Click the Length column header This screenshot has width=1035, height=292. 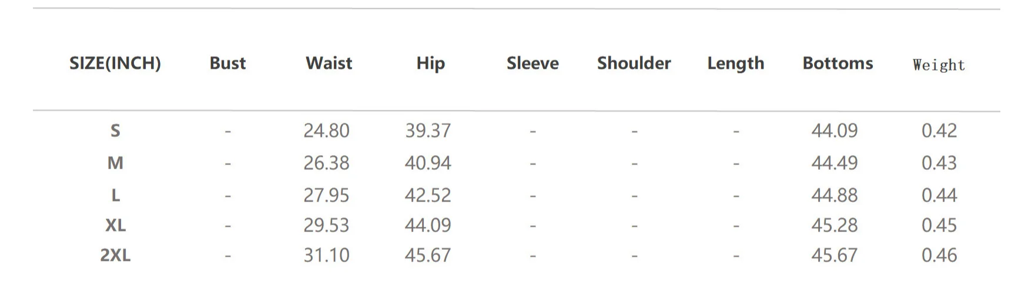(735, 63)
